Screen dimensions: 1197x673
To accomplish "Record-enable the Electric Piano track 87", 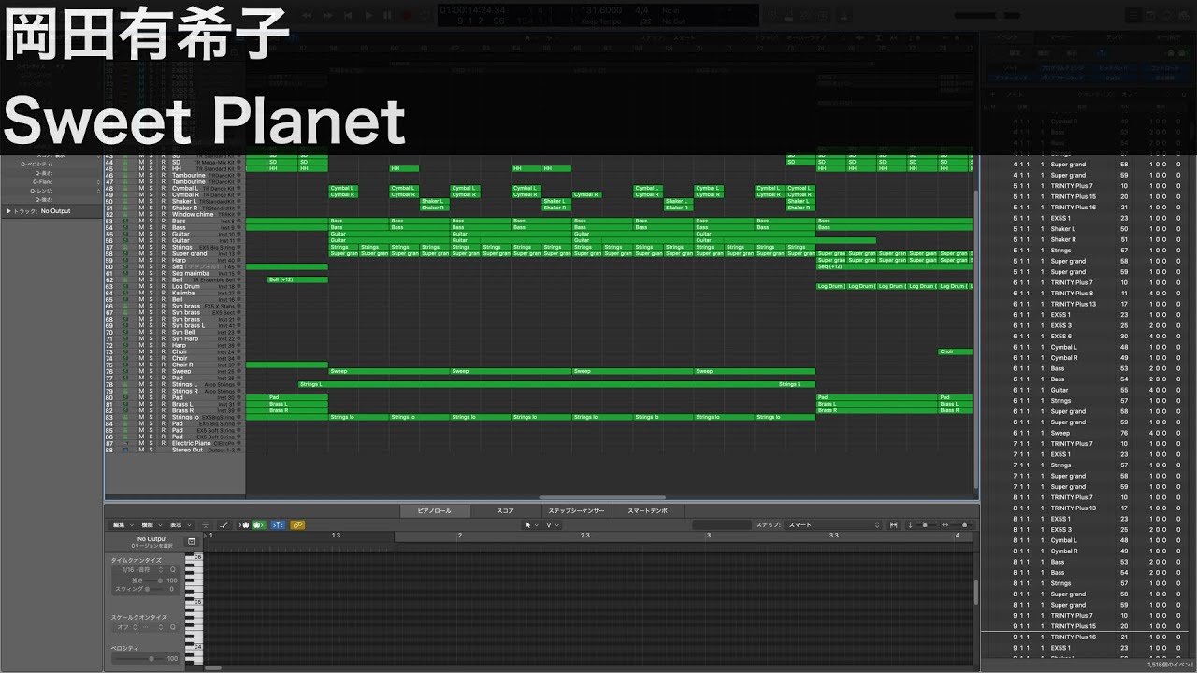I will pyautogui.click(x=163, y=443).
